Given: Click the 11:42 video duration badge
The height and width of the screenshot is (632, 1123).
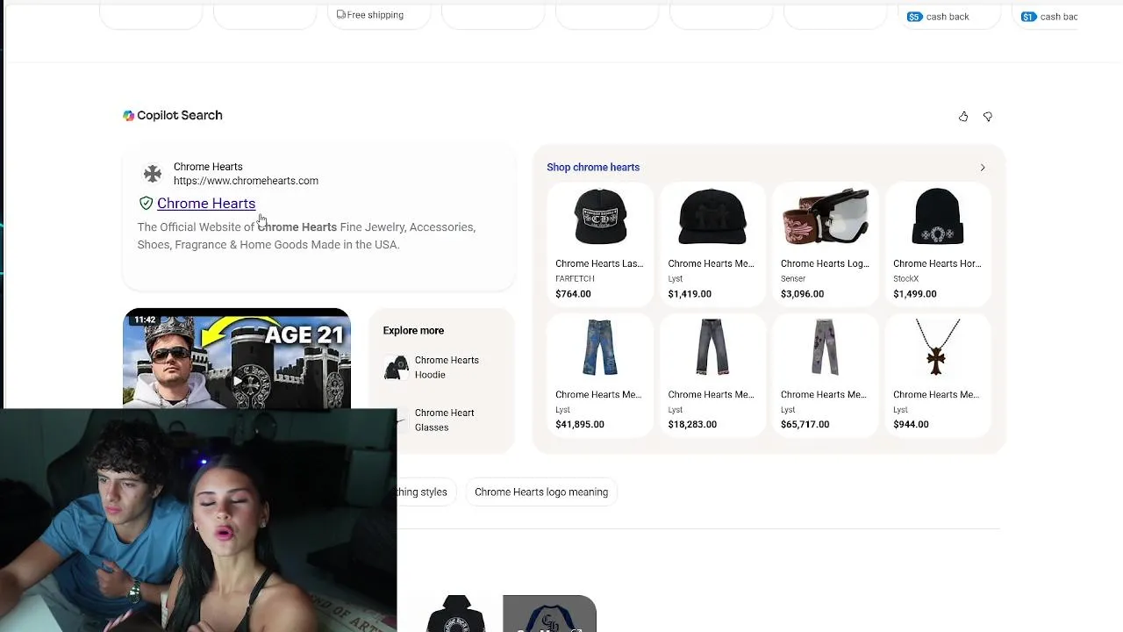Looking at the screenshot, I should (145, 320).
